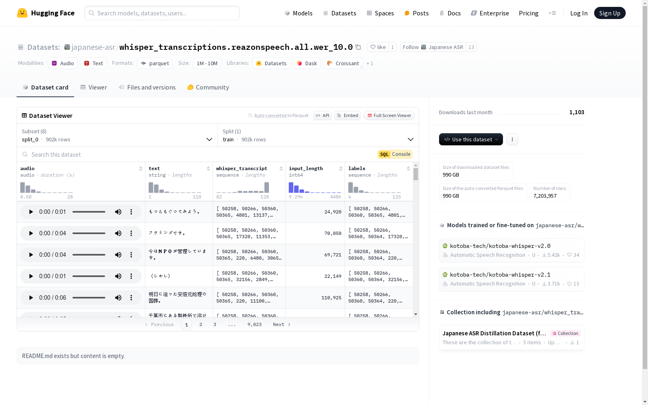
Task: Switch to the Viewer tab
Action: [x=94, y=87]
